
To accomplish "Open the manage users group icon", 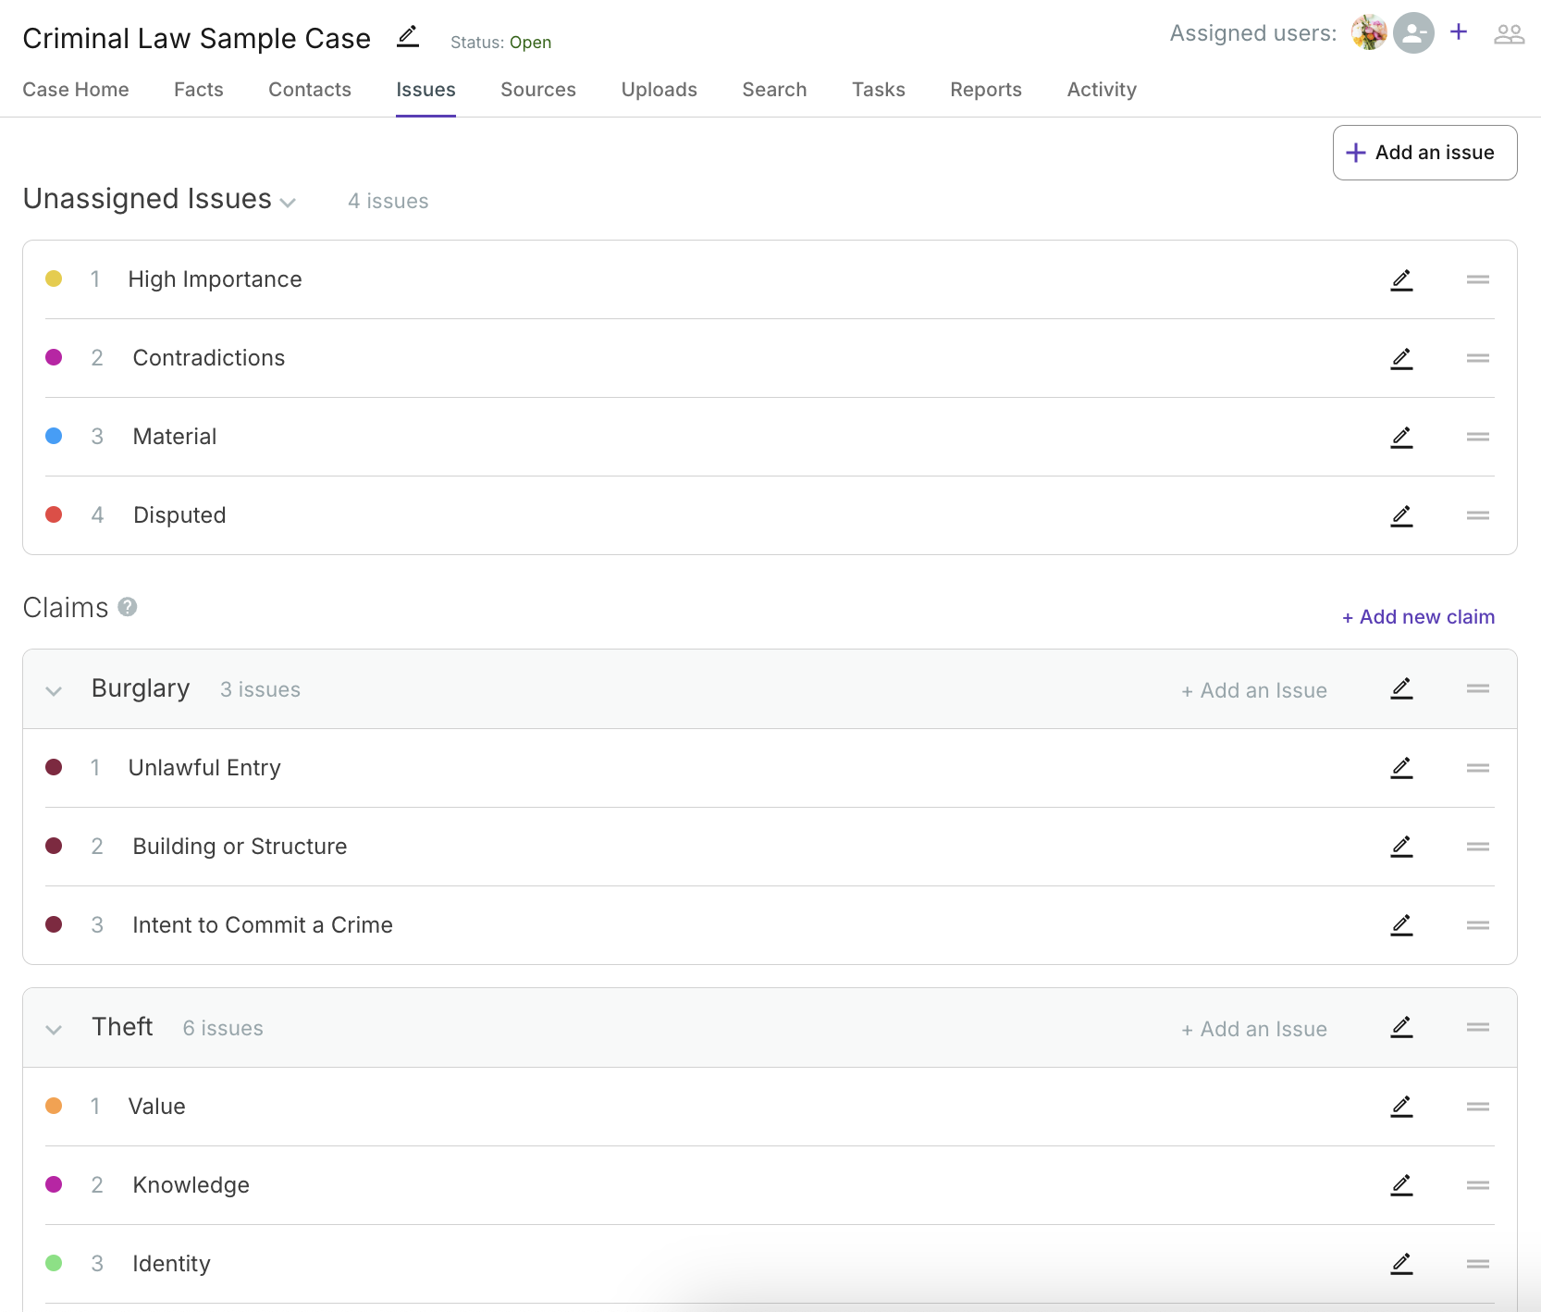I will click(1509, 34).
